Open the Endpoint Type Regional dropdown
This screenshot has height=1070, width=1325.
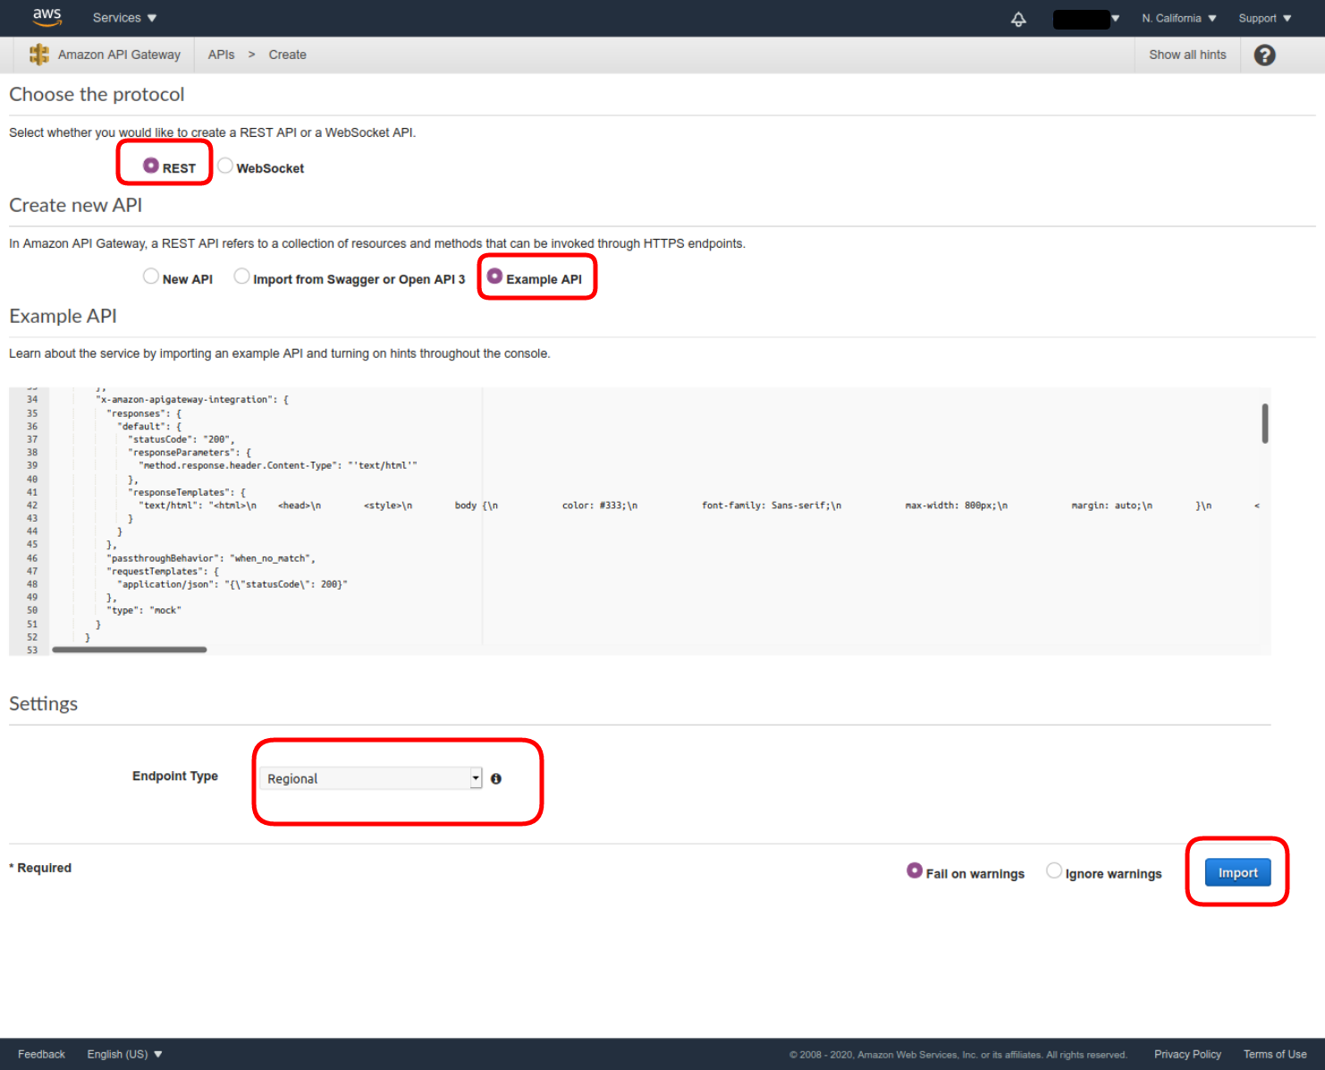click(370, 778)
